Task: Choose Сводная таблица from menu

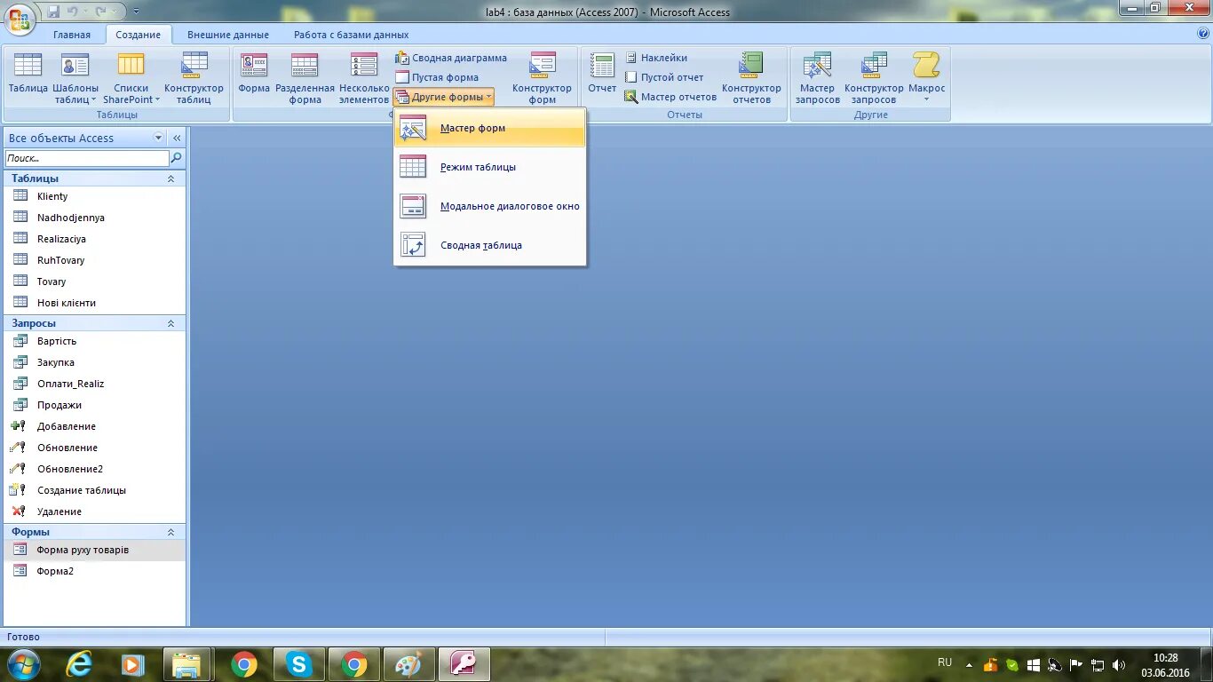Action: pos(490,245)
